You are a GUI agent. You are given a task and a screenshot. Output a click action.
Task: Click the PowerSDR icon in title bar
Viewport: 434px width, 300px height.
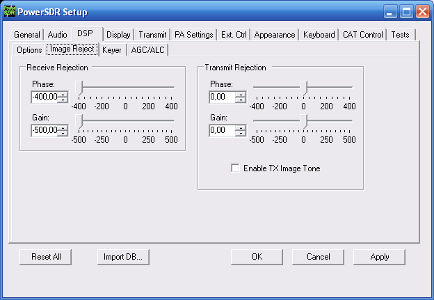(x=9, y=10)
